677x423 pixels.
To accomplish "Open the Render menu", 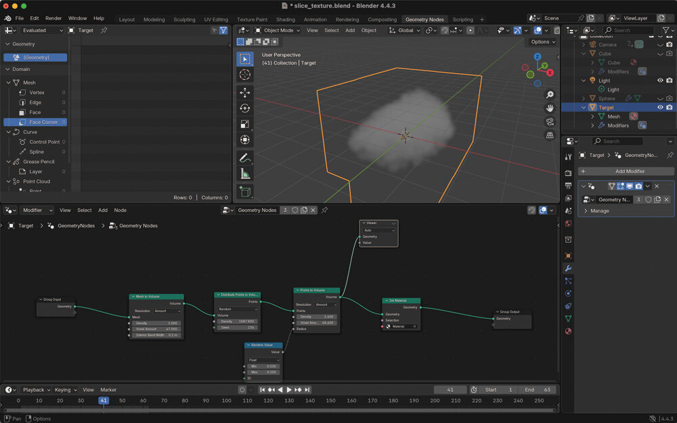I will [53, 18].
